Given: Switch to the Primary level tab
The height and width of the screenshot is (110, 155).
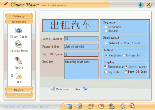Looking at the screenshot, I should click(x=19, y=16).
